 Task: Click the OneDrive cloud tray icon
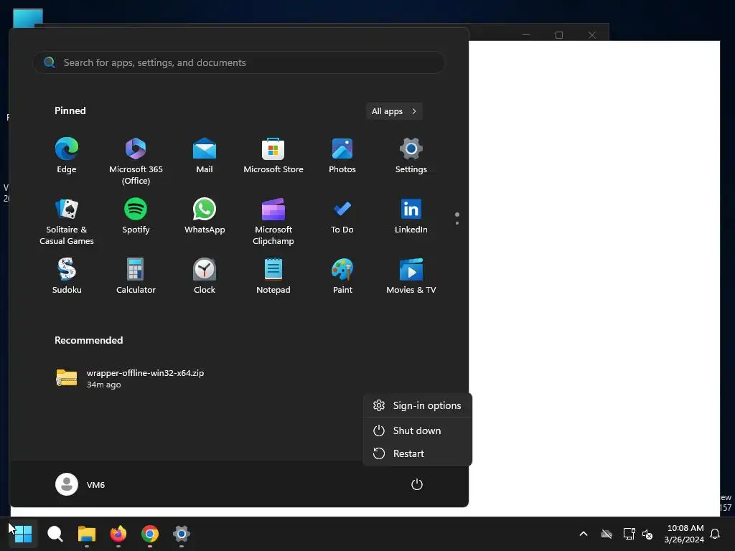click(607, 534)
